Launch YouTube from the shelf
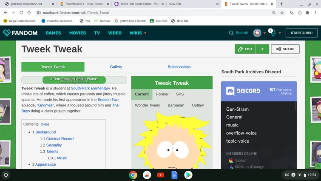This screenshot has height=181, width=321. 161,175
